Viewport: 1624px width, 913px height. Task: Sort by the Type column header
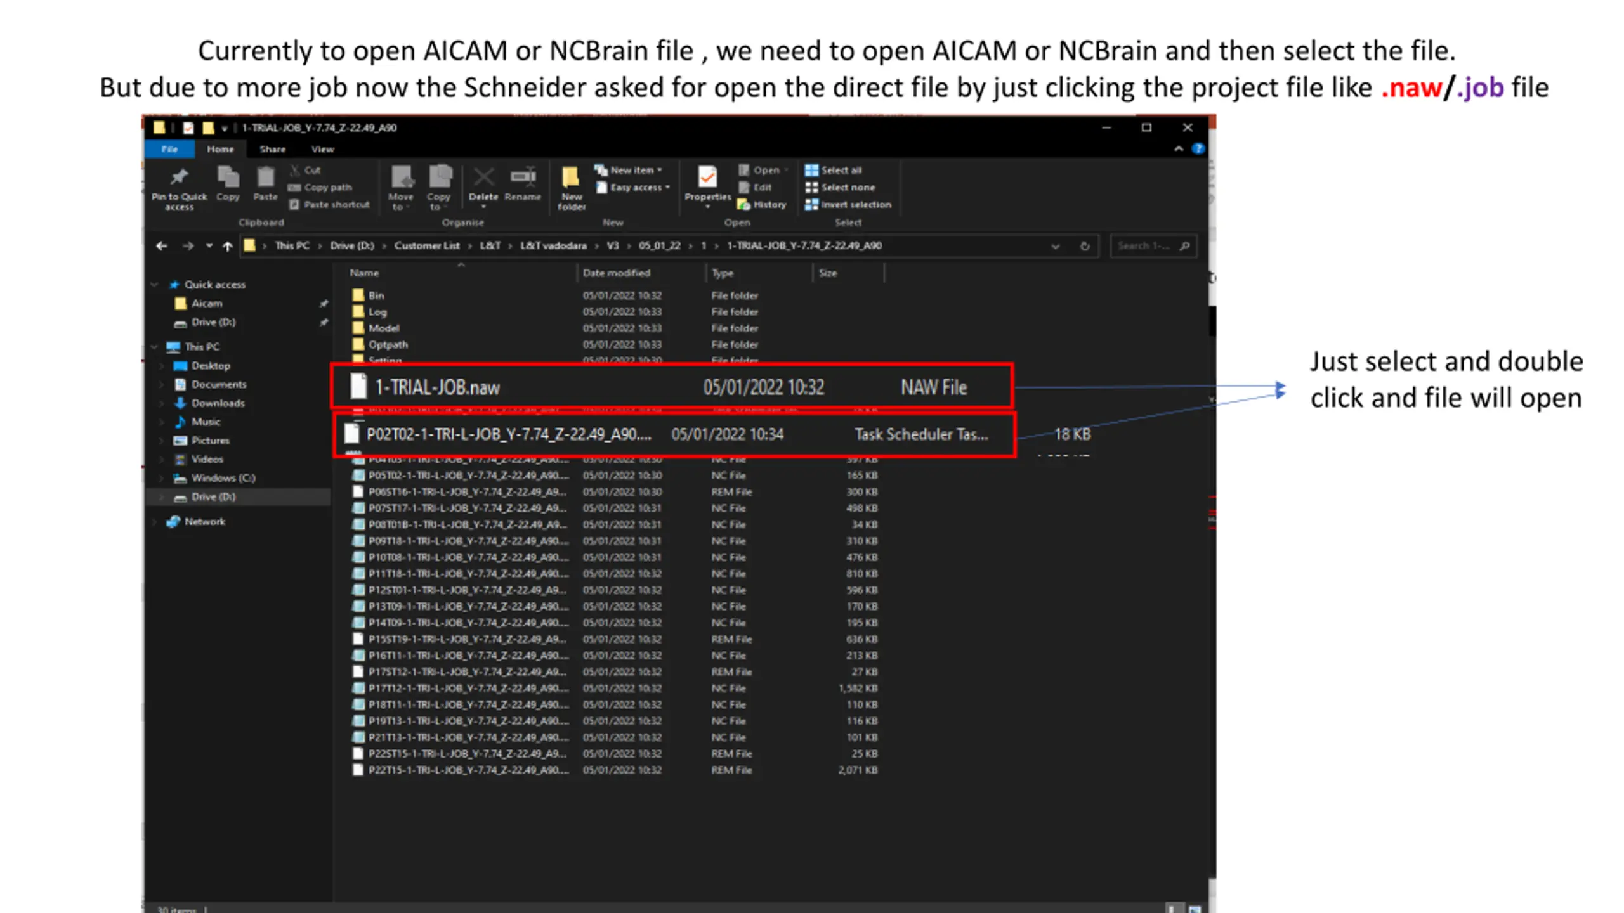pos(723,273)
